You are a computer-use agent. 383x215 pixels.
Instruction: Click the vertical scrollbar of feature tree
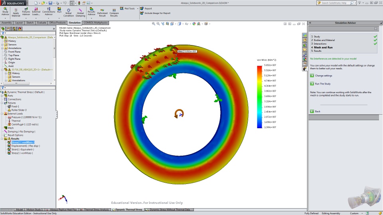[54, 47]
